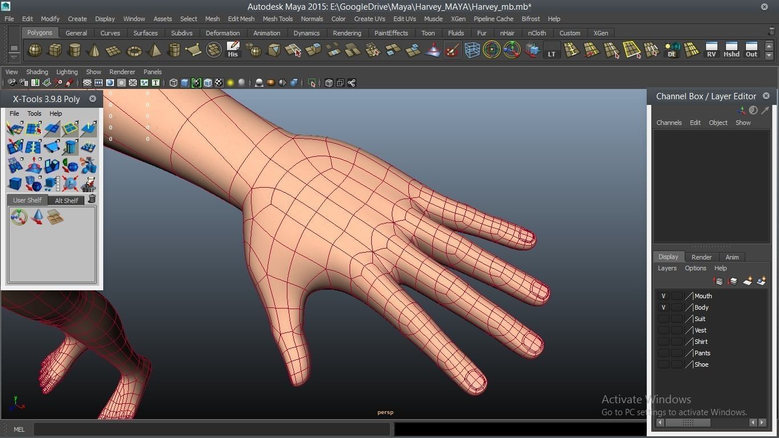Screen dimensions: 779x438
Task: Create a polygon cylinder from the shelf
Action: [x=75, y=50]
